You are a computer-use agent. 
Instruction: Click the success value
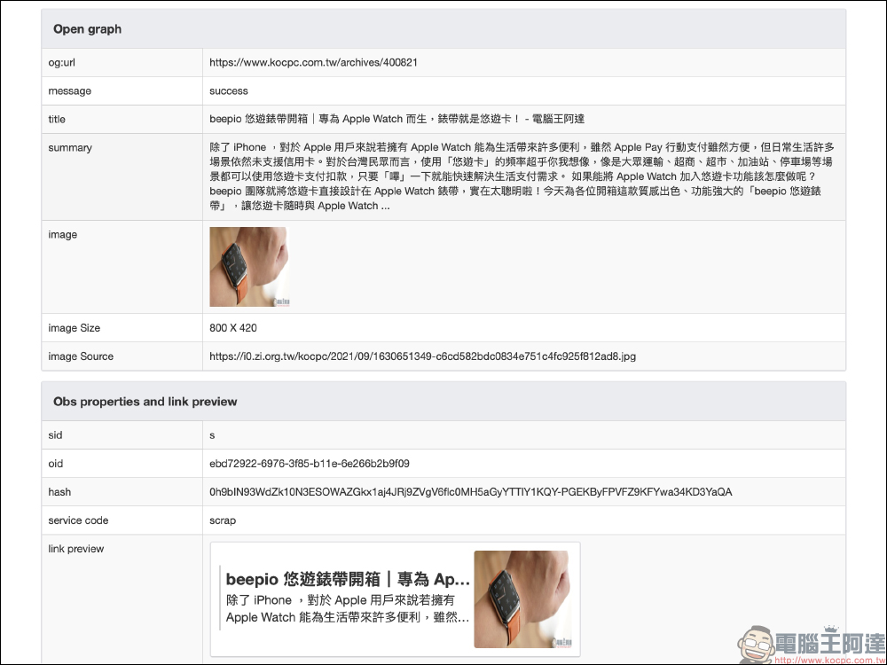(x=229, y=90)
